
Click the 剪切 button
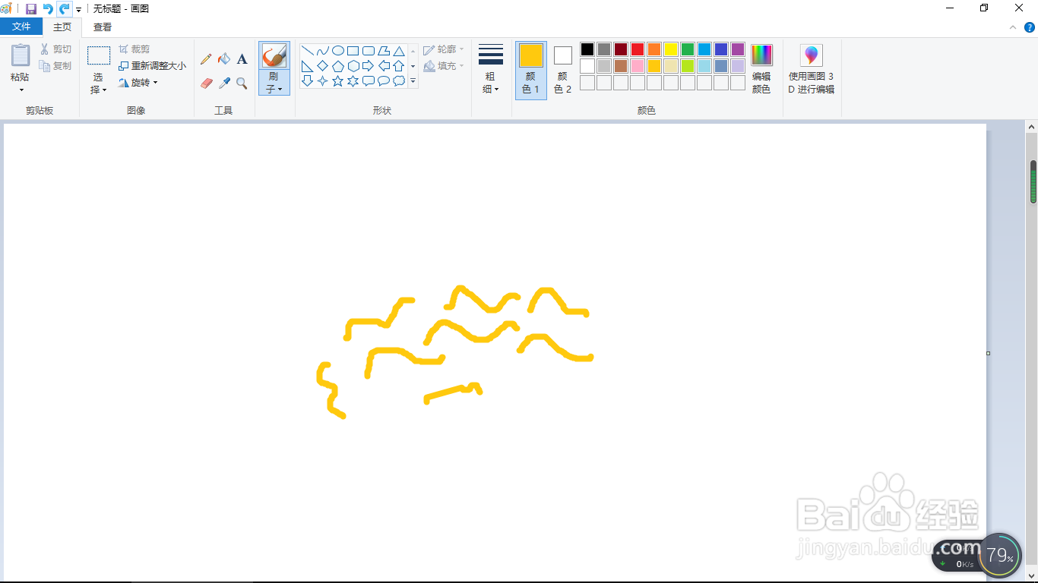56,49
